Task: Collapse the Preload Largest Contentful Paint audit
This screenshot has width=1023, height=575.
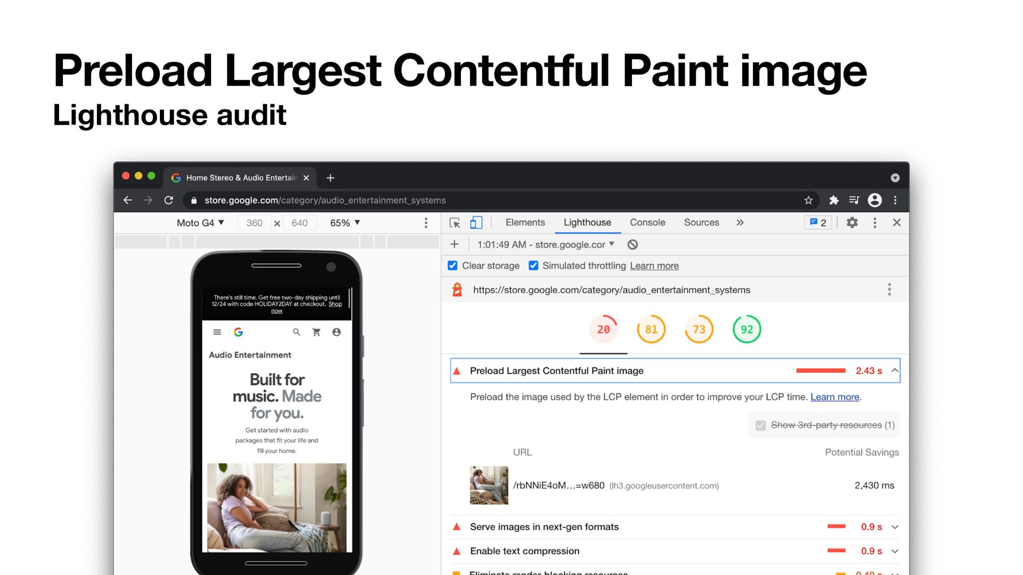Action: (895, 371)
